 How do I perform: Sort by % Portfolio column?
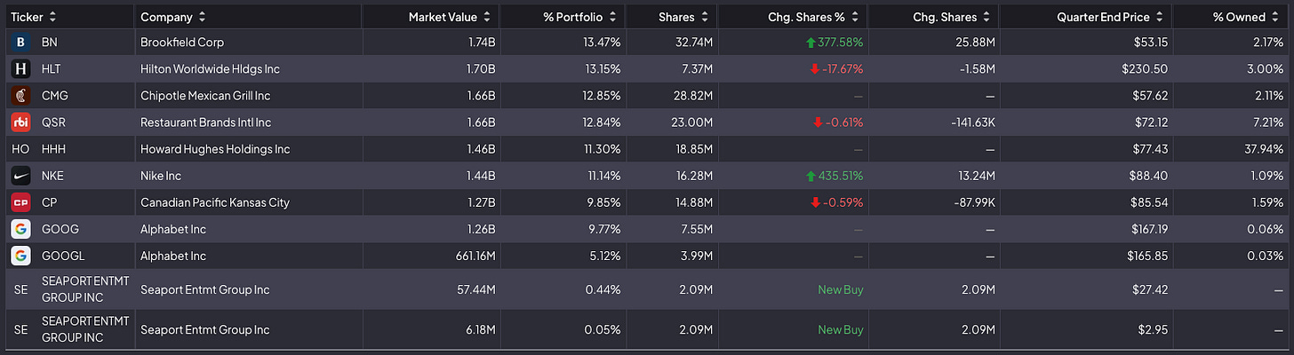click(x=580, y=17)
